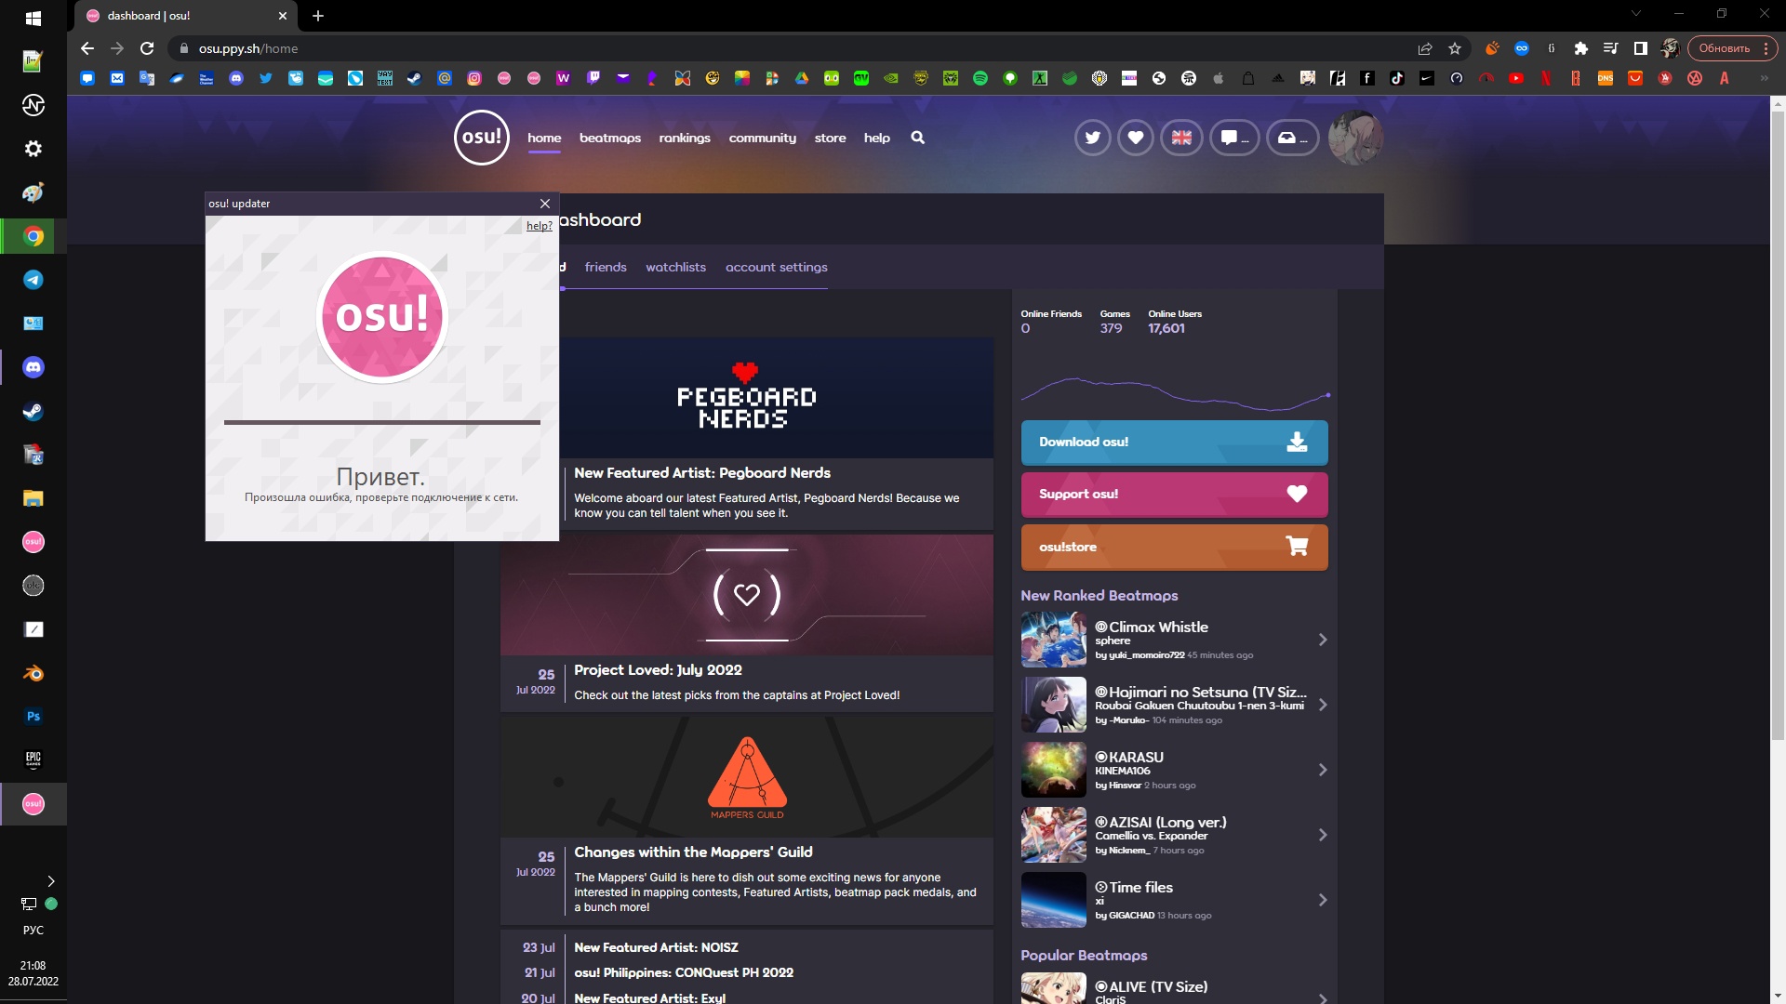Click mapper name yuki_momoiro722
The height and width of the screenshot is (1004, 1786).
click(1146, 655)
